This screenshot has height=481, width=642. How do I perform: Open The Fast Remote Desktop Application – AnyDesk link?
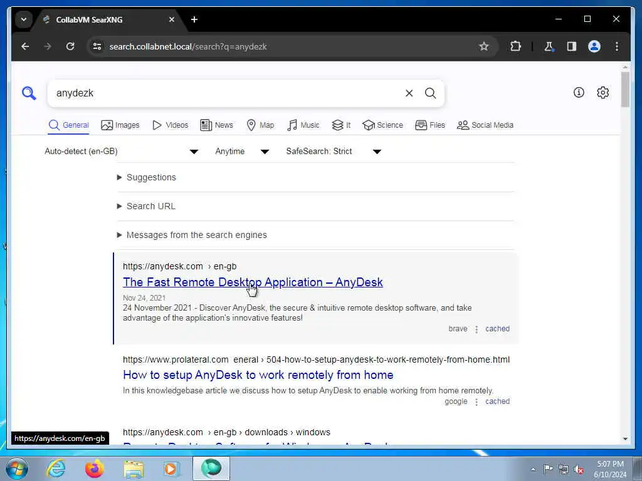click(x=253, y=282)
